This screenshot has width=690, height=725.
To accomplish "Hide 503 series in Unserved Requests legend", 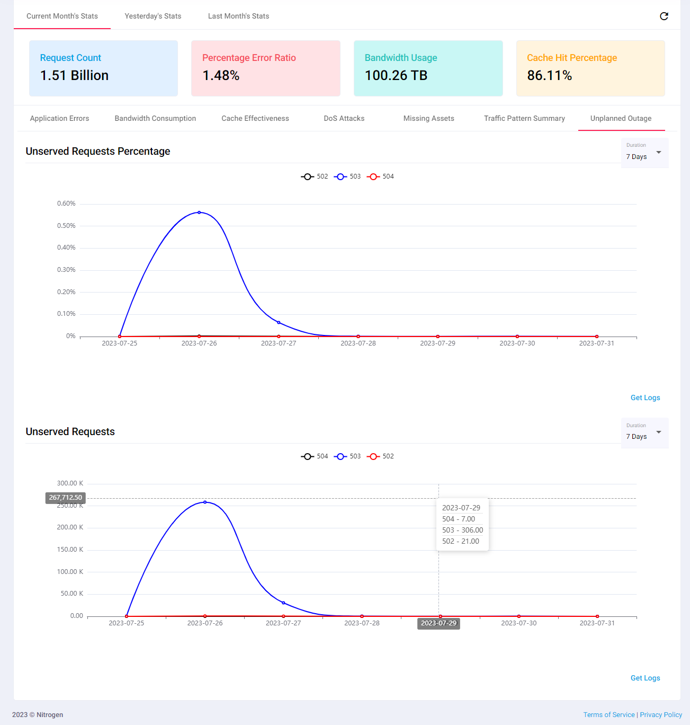I will point(347,456).
